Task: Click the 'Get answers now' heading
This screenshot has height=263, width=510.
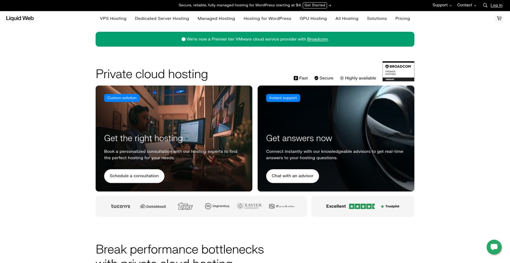Action: (299, 138)
